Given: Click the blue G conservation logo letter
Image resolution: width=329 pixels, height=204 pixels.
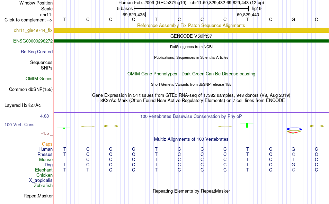Looking at the screenshot, I should pos(294,129).
